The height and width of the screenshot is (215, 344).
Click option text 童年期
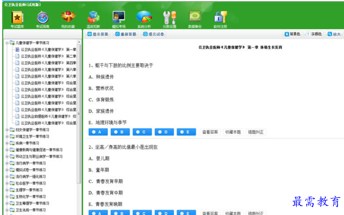coord(102,170)
